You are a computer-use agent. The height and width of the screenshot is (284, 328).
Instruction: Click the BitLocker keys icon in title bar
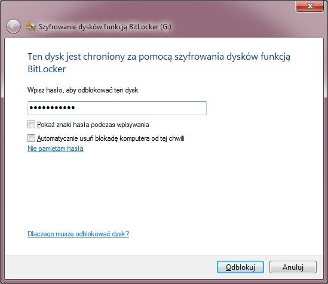[30, 26]
